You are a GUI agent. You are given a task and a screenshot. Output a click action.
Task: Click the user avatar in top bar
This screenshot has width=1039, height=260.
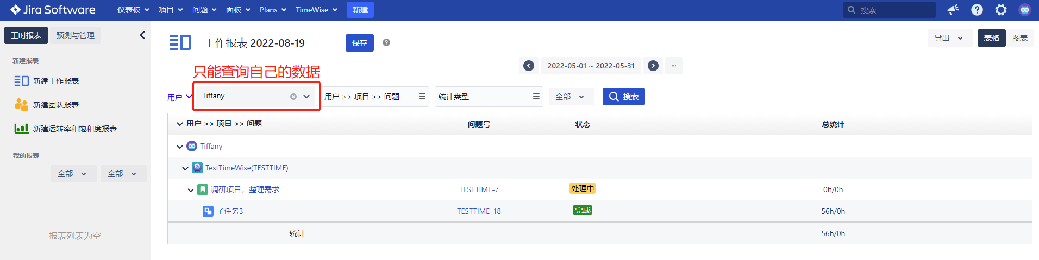[x=1025, y=10]
